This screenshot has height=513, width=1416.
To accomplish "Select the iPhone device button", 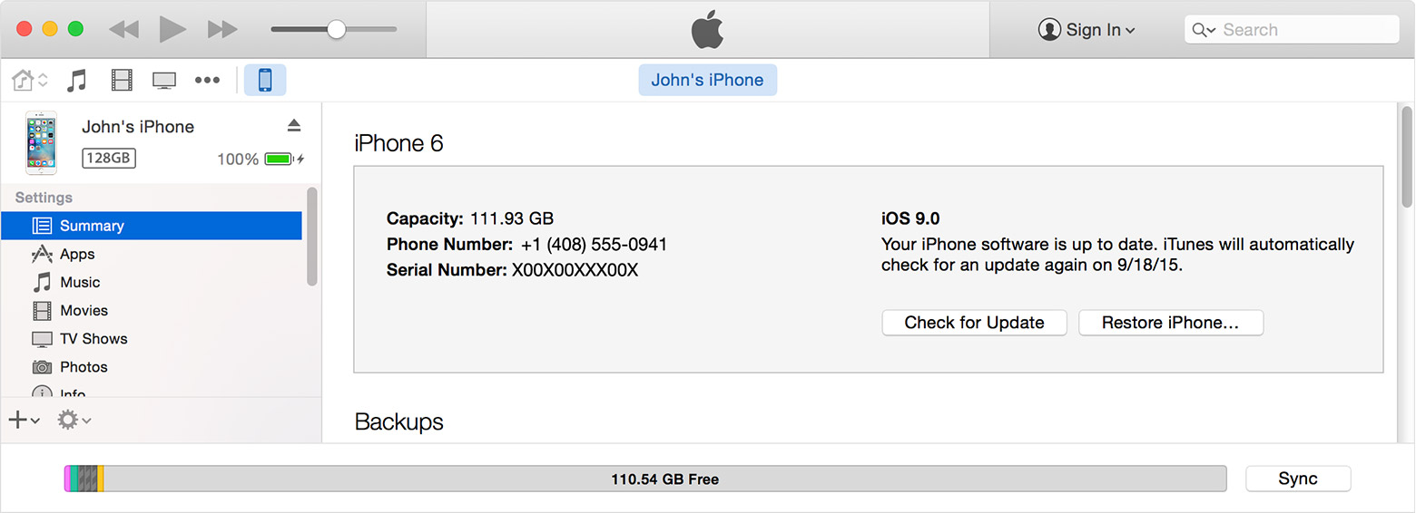I will point(265,80).
